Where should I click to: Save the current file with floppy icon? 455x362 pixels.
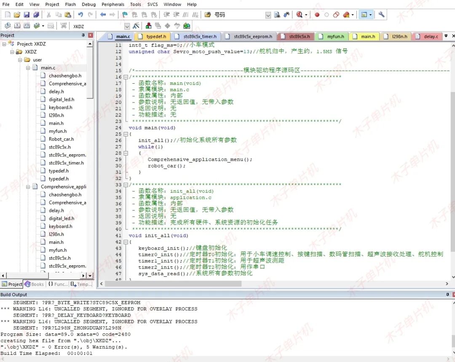pos(27,14)
